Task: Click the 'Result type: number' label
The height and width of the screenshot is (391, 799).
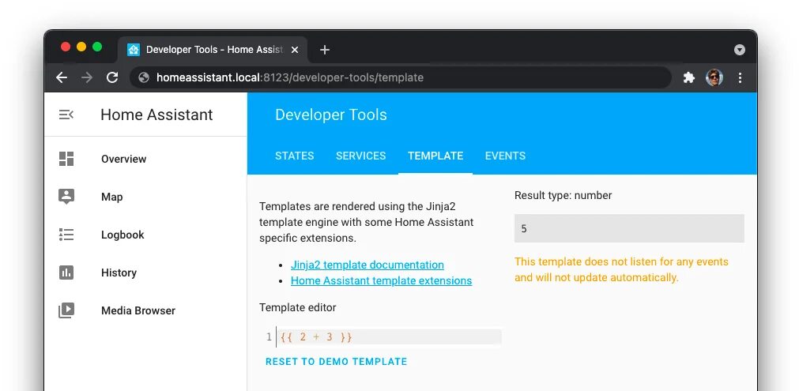Action: click(x=563, y=196)
